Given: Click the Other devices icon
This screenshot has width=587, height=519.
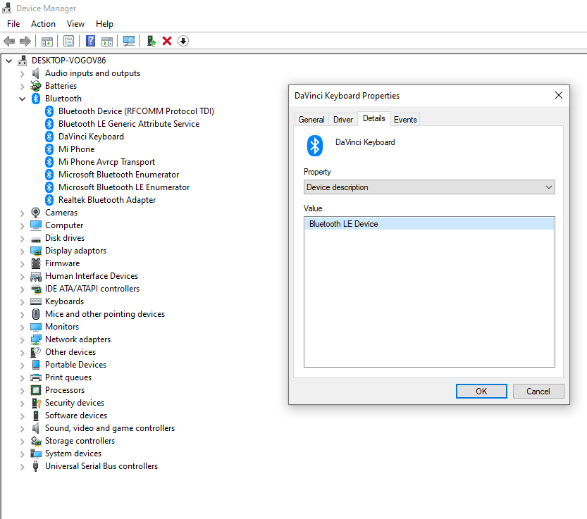Looking at the screenshot, I should 35,352.
